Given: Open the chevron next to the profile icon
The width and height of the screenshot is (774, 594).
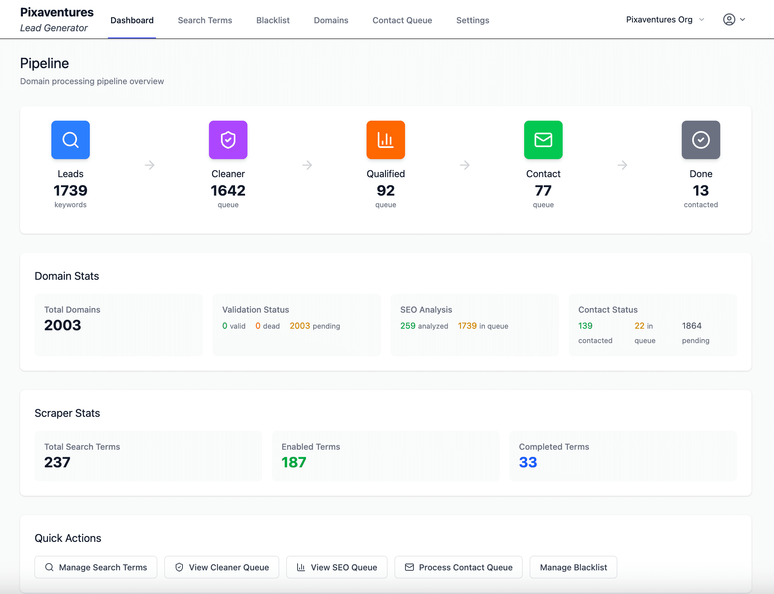Looking at the screenshot, I should click(x=744, y=19).
